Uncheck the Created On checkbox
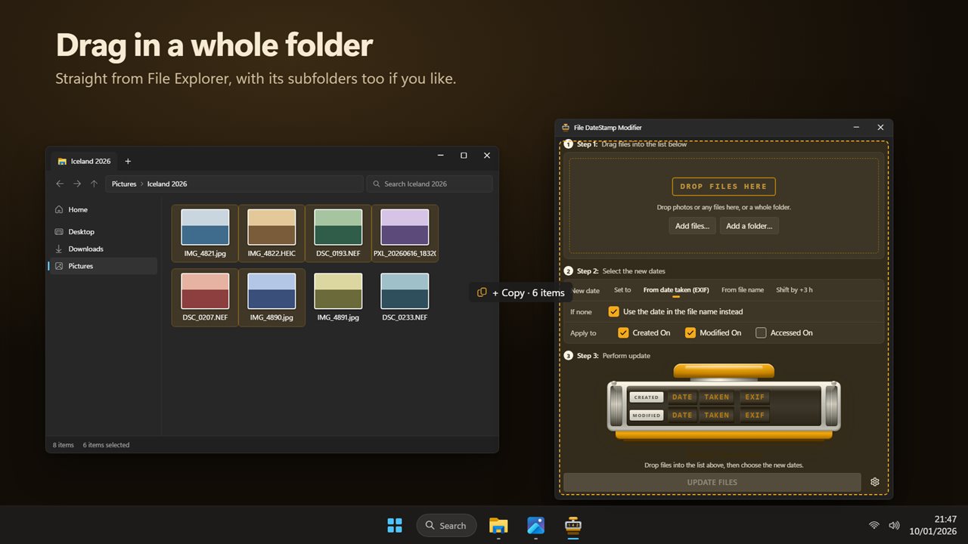Viewport: 968px width, 544px height. click(x=623, y=332)
